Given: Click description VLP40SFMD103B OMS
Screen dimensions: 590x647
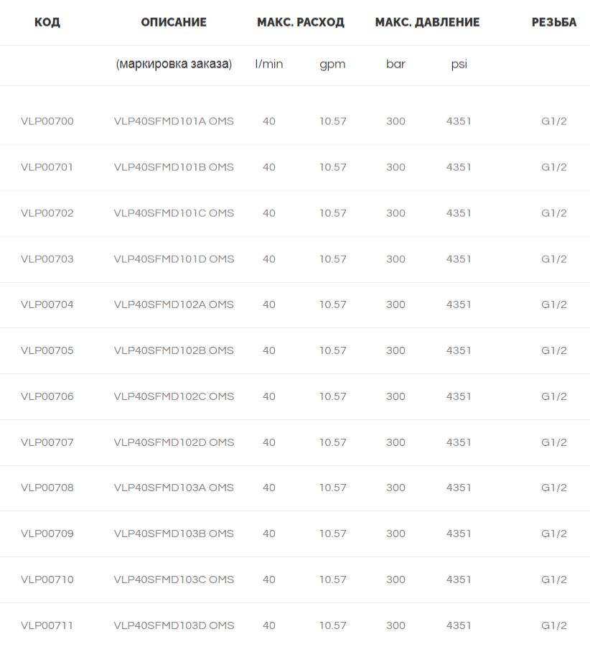Looking at the screenshot, I should pos(174,534).
